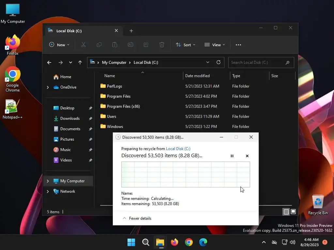Launch Microsoft Edge from taskbar
Image resolution: width=334 pixels, height=250 pixels.
pyautogui.click(x=203, y=242)
